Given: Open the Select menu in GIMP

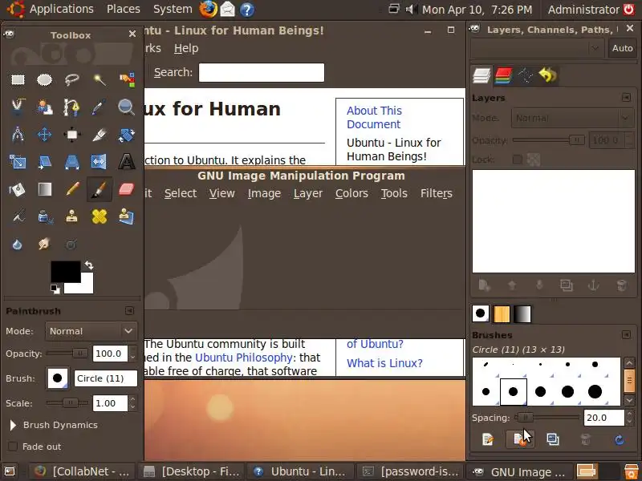Looking at the screenshot, I should [181, 193].
